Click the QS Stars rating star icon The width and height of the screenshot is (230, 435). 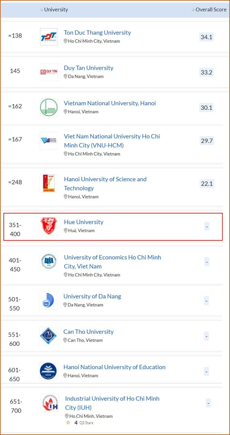tap(68, 423)
